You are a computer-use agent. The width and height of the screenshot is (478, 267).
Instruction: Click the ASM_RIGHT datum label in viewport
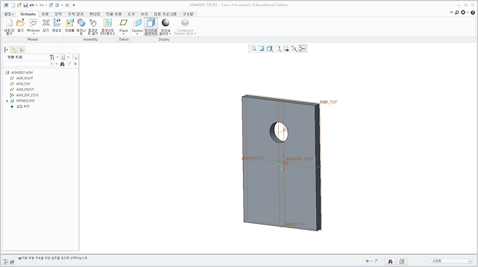[295, 224]
